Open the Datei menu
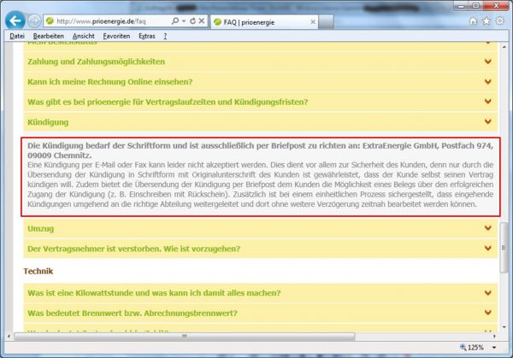Image resolution: width=513 pixels, height=358 pixels. point(17,36)
